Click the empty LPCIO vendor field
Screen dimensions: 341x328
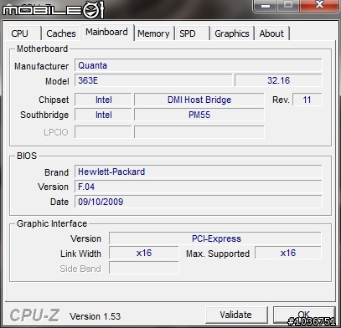pyautogui.click(x=103, y=132)
